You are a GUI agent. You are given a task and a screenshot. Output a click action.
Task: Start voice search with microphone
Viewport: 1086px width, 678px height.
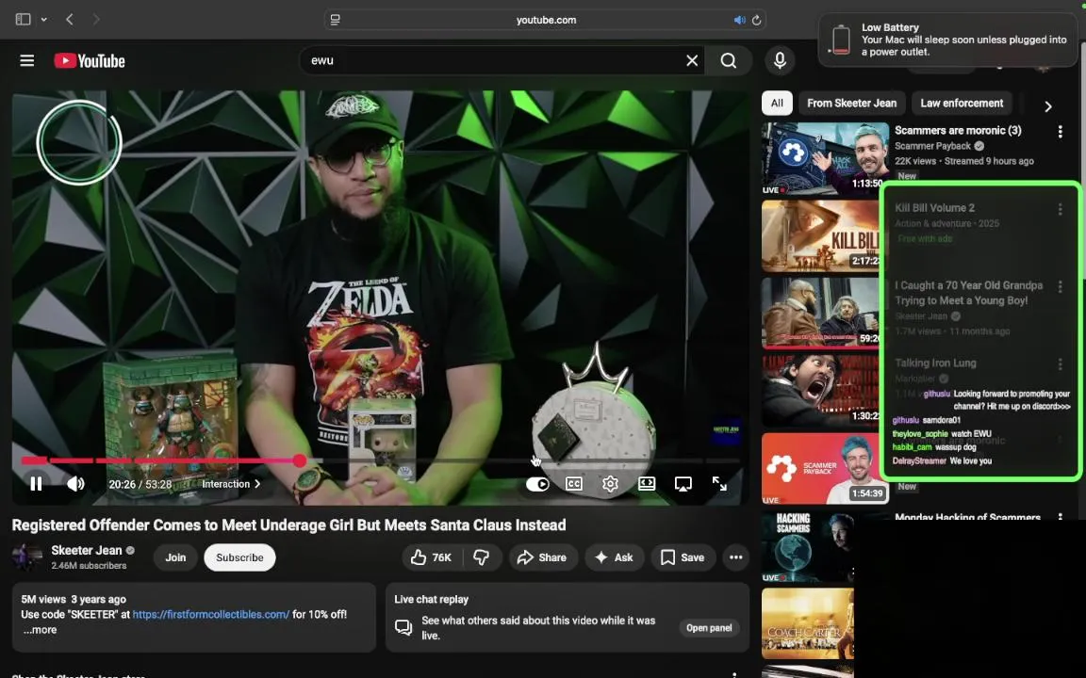(780, 61)
